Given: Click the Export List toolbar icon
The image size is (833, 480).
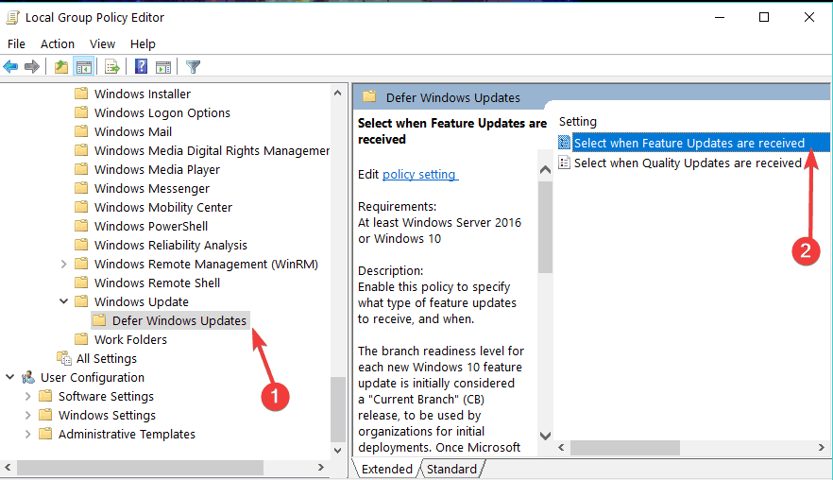Looking at the screenshot, I should tap(112, 66).
